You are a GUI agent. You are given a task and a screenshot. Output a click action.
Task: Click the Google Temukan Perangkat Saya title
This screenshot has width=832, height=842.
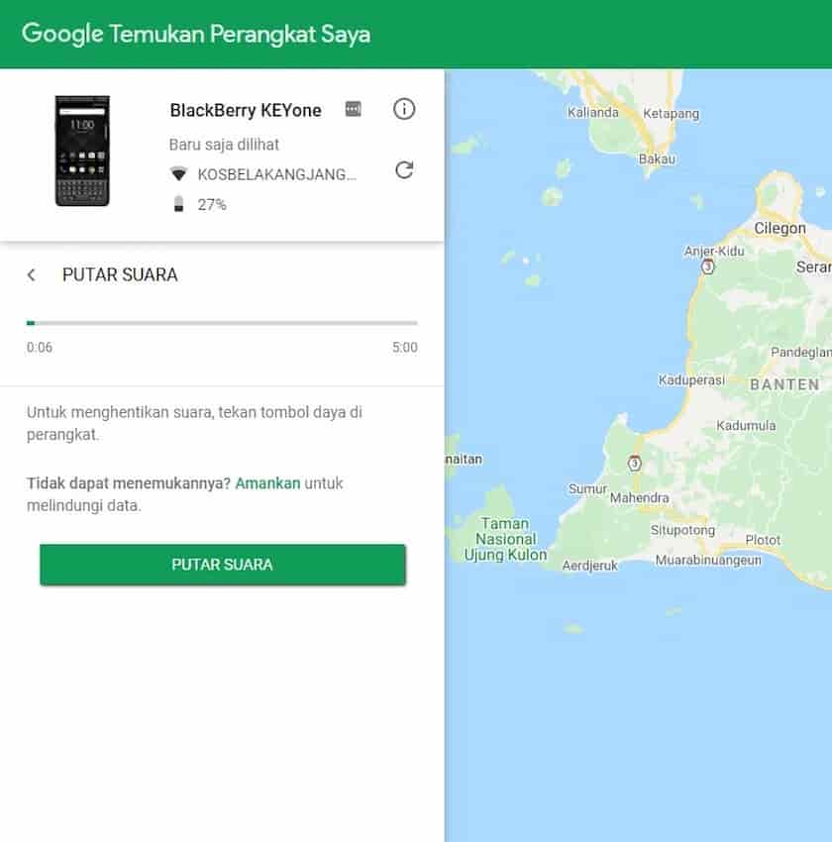coord(196,34)
